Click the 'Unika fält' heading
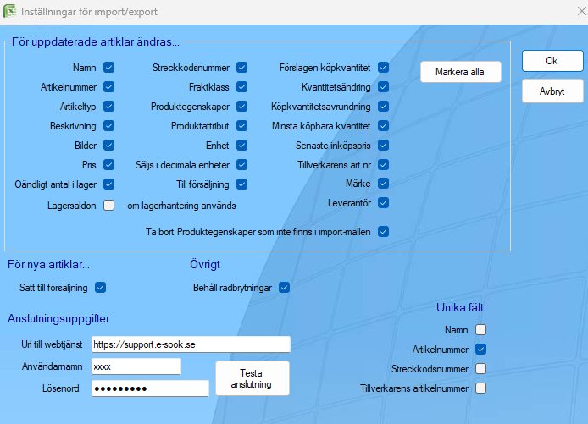This screenshot has height=424, width=588. click(x=460, y=307)
